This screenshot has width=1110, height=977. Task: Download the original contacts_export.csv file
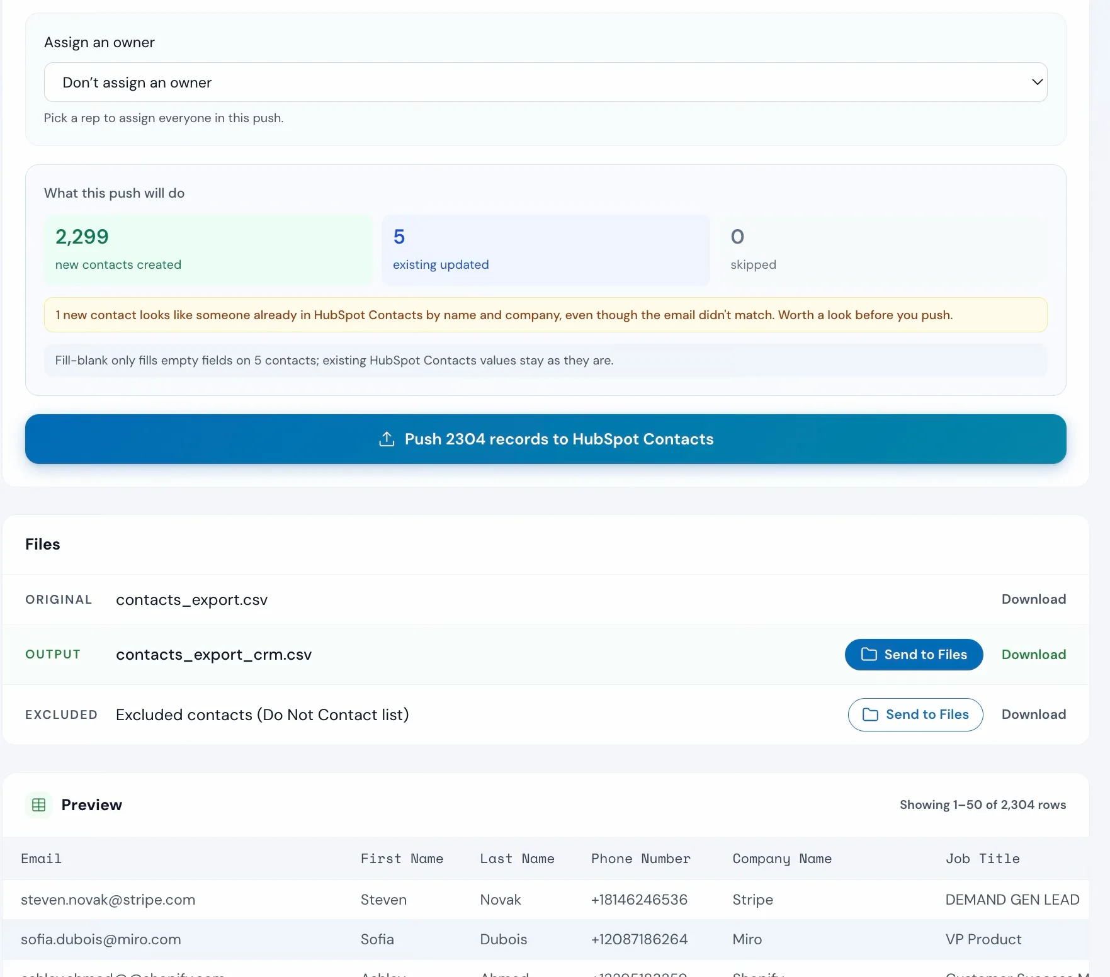click(1033, 599)
